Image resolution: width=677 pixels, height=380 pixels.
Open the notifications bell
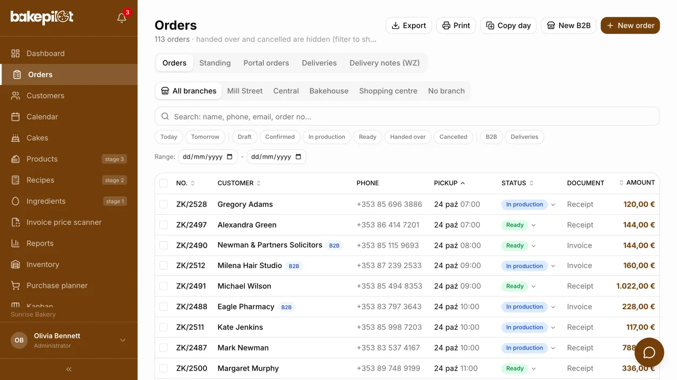pos(122,18)
